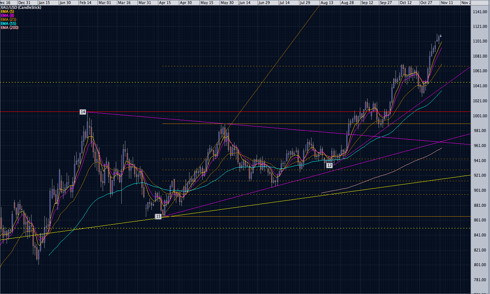The image size is (490, 294).
Task: Click the Jun 29 date on time axis
Action: [x=265, y=3]
